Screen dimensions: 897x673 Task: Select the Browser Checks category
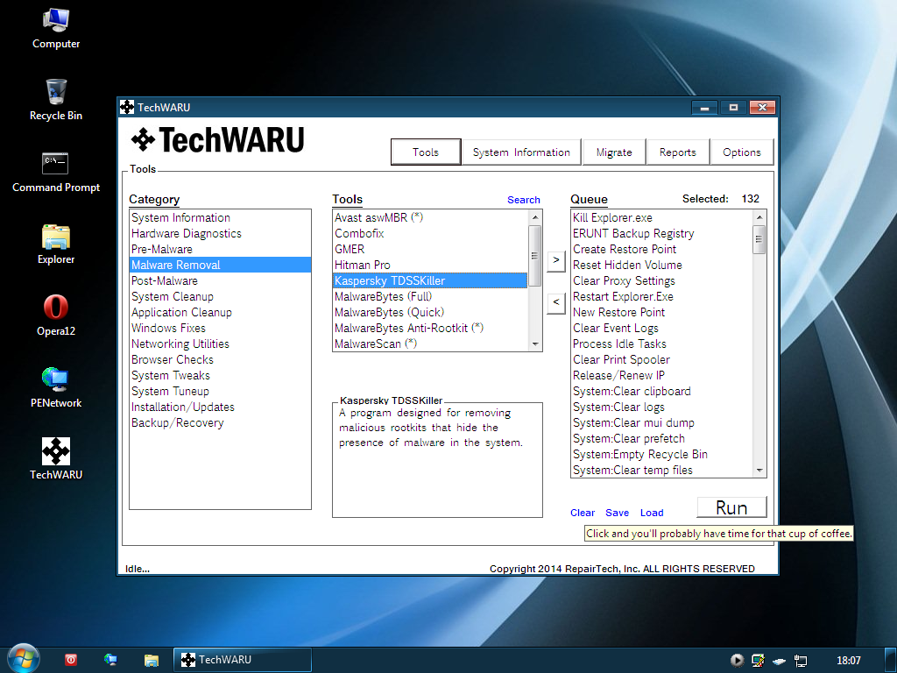point(220,359)
